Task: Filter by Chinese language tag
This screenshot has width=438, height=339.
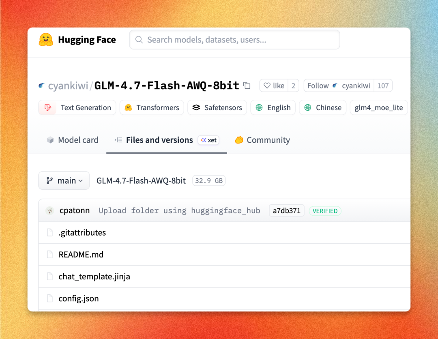Action: tap(323, 107)
